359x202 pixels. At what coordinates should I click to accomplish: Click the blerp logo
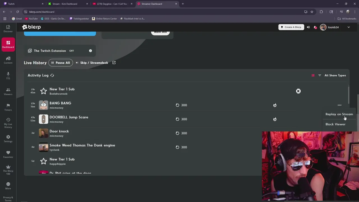pyautogui.click(x=31, y=27)
